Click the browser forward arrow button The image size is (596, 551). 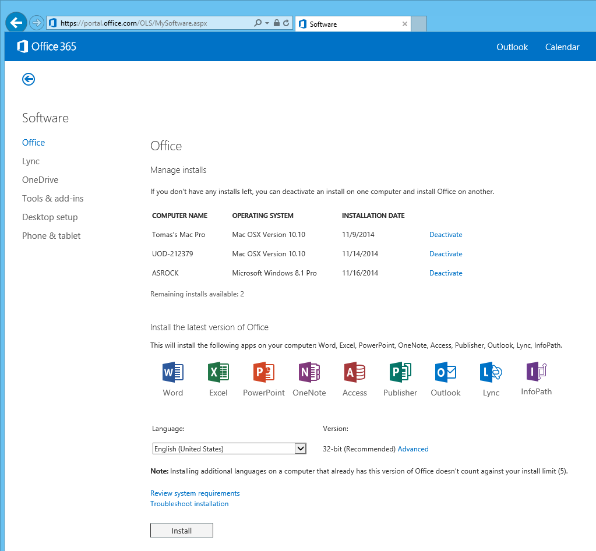(37, 23)
